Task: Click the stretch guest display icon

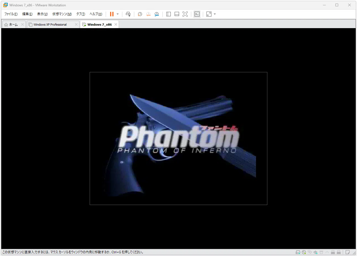Action: [x=209, y=14]
